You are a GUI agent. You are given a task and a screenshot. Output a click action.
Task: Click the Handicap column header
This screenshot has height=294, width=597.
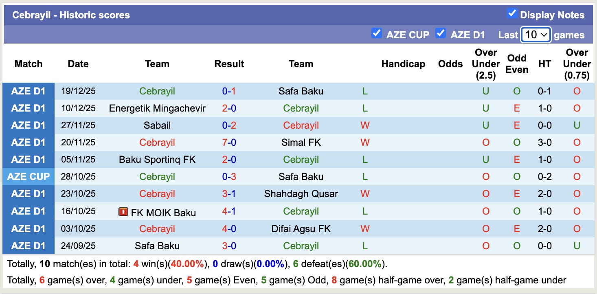(403, 64)
